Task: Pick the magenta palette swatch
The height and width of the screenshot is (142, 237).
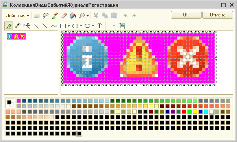Action: [x=19, y=101]
